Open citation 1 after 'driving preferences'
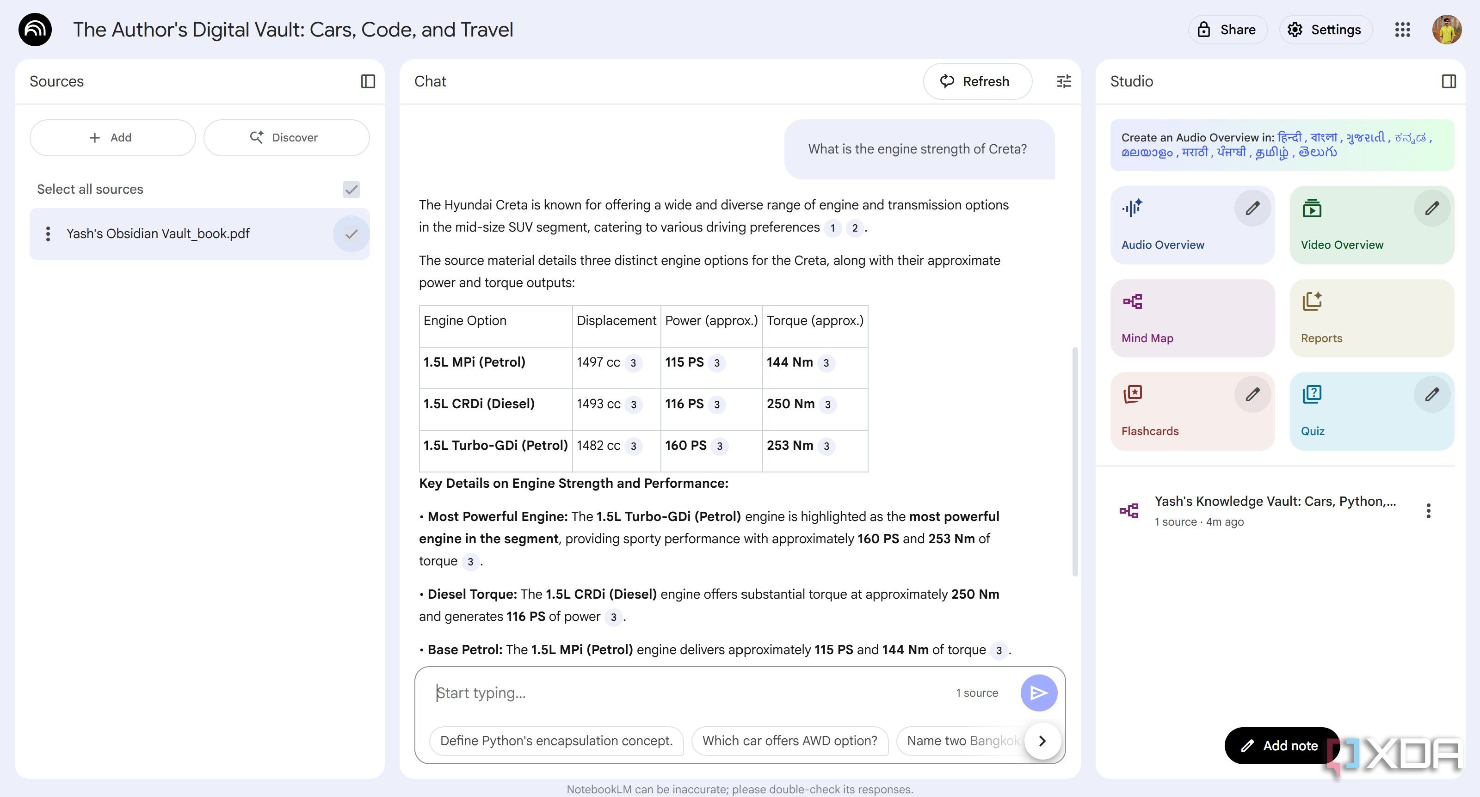Screen dimensions: 1480x797 (x=832, y=228)
